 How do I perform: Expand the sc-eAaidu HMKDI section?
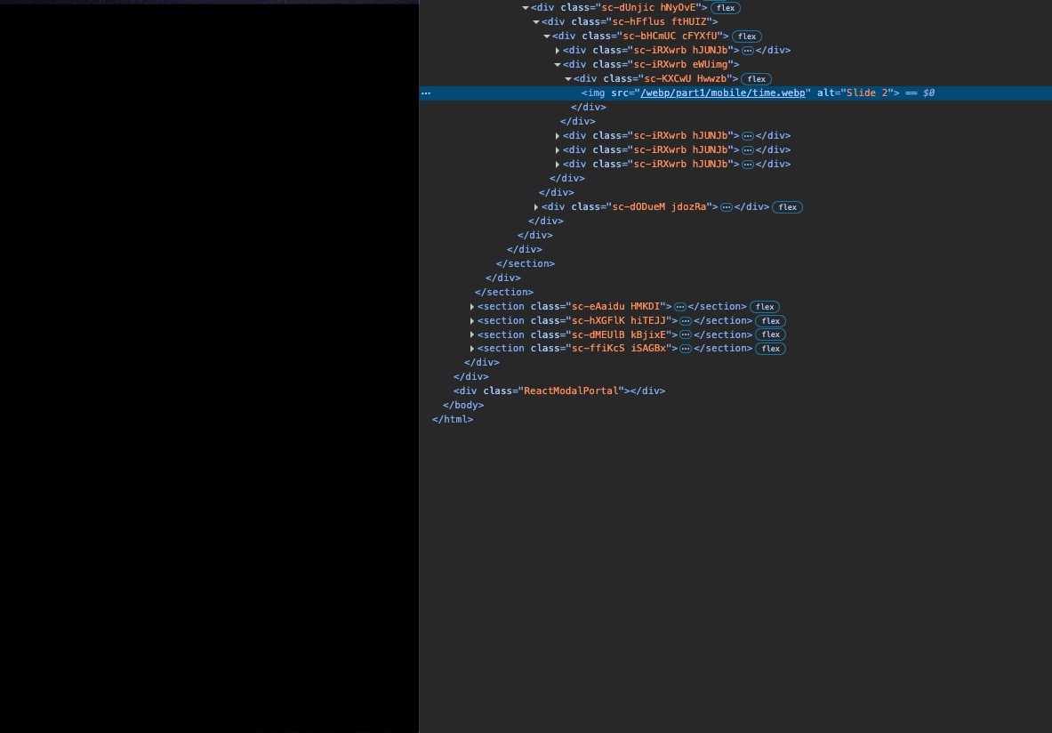(x=471, y=306)
